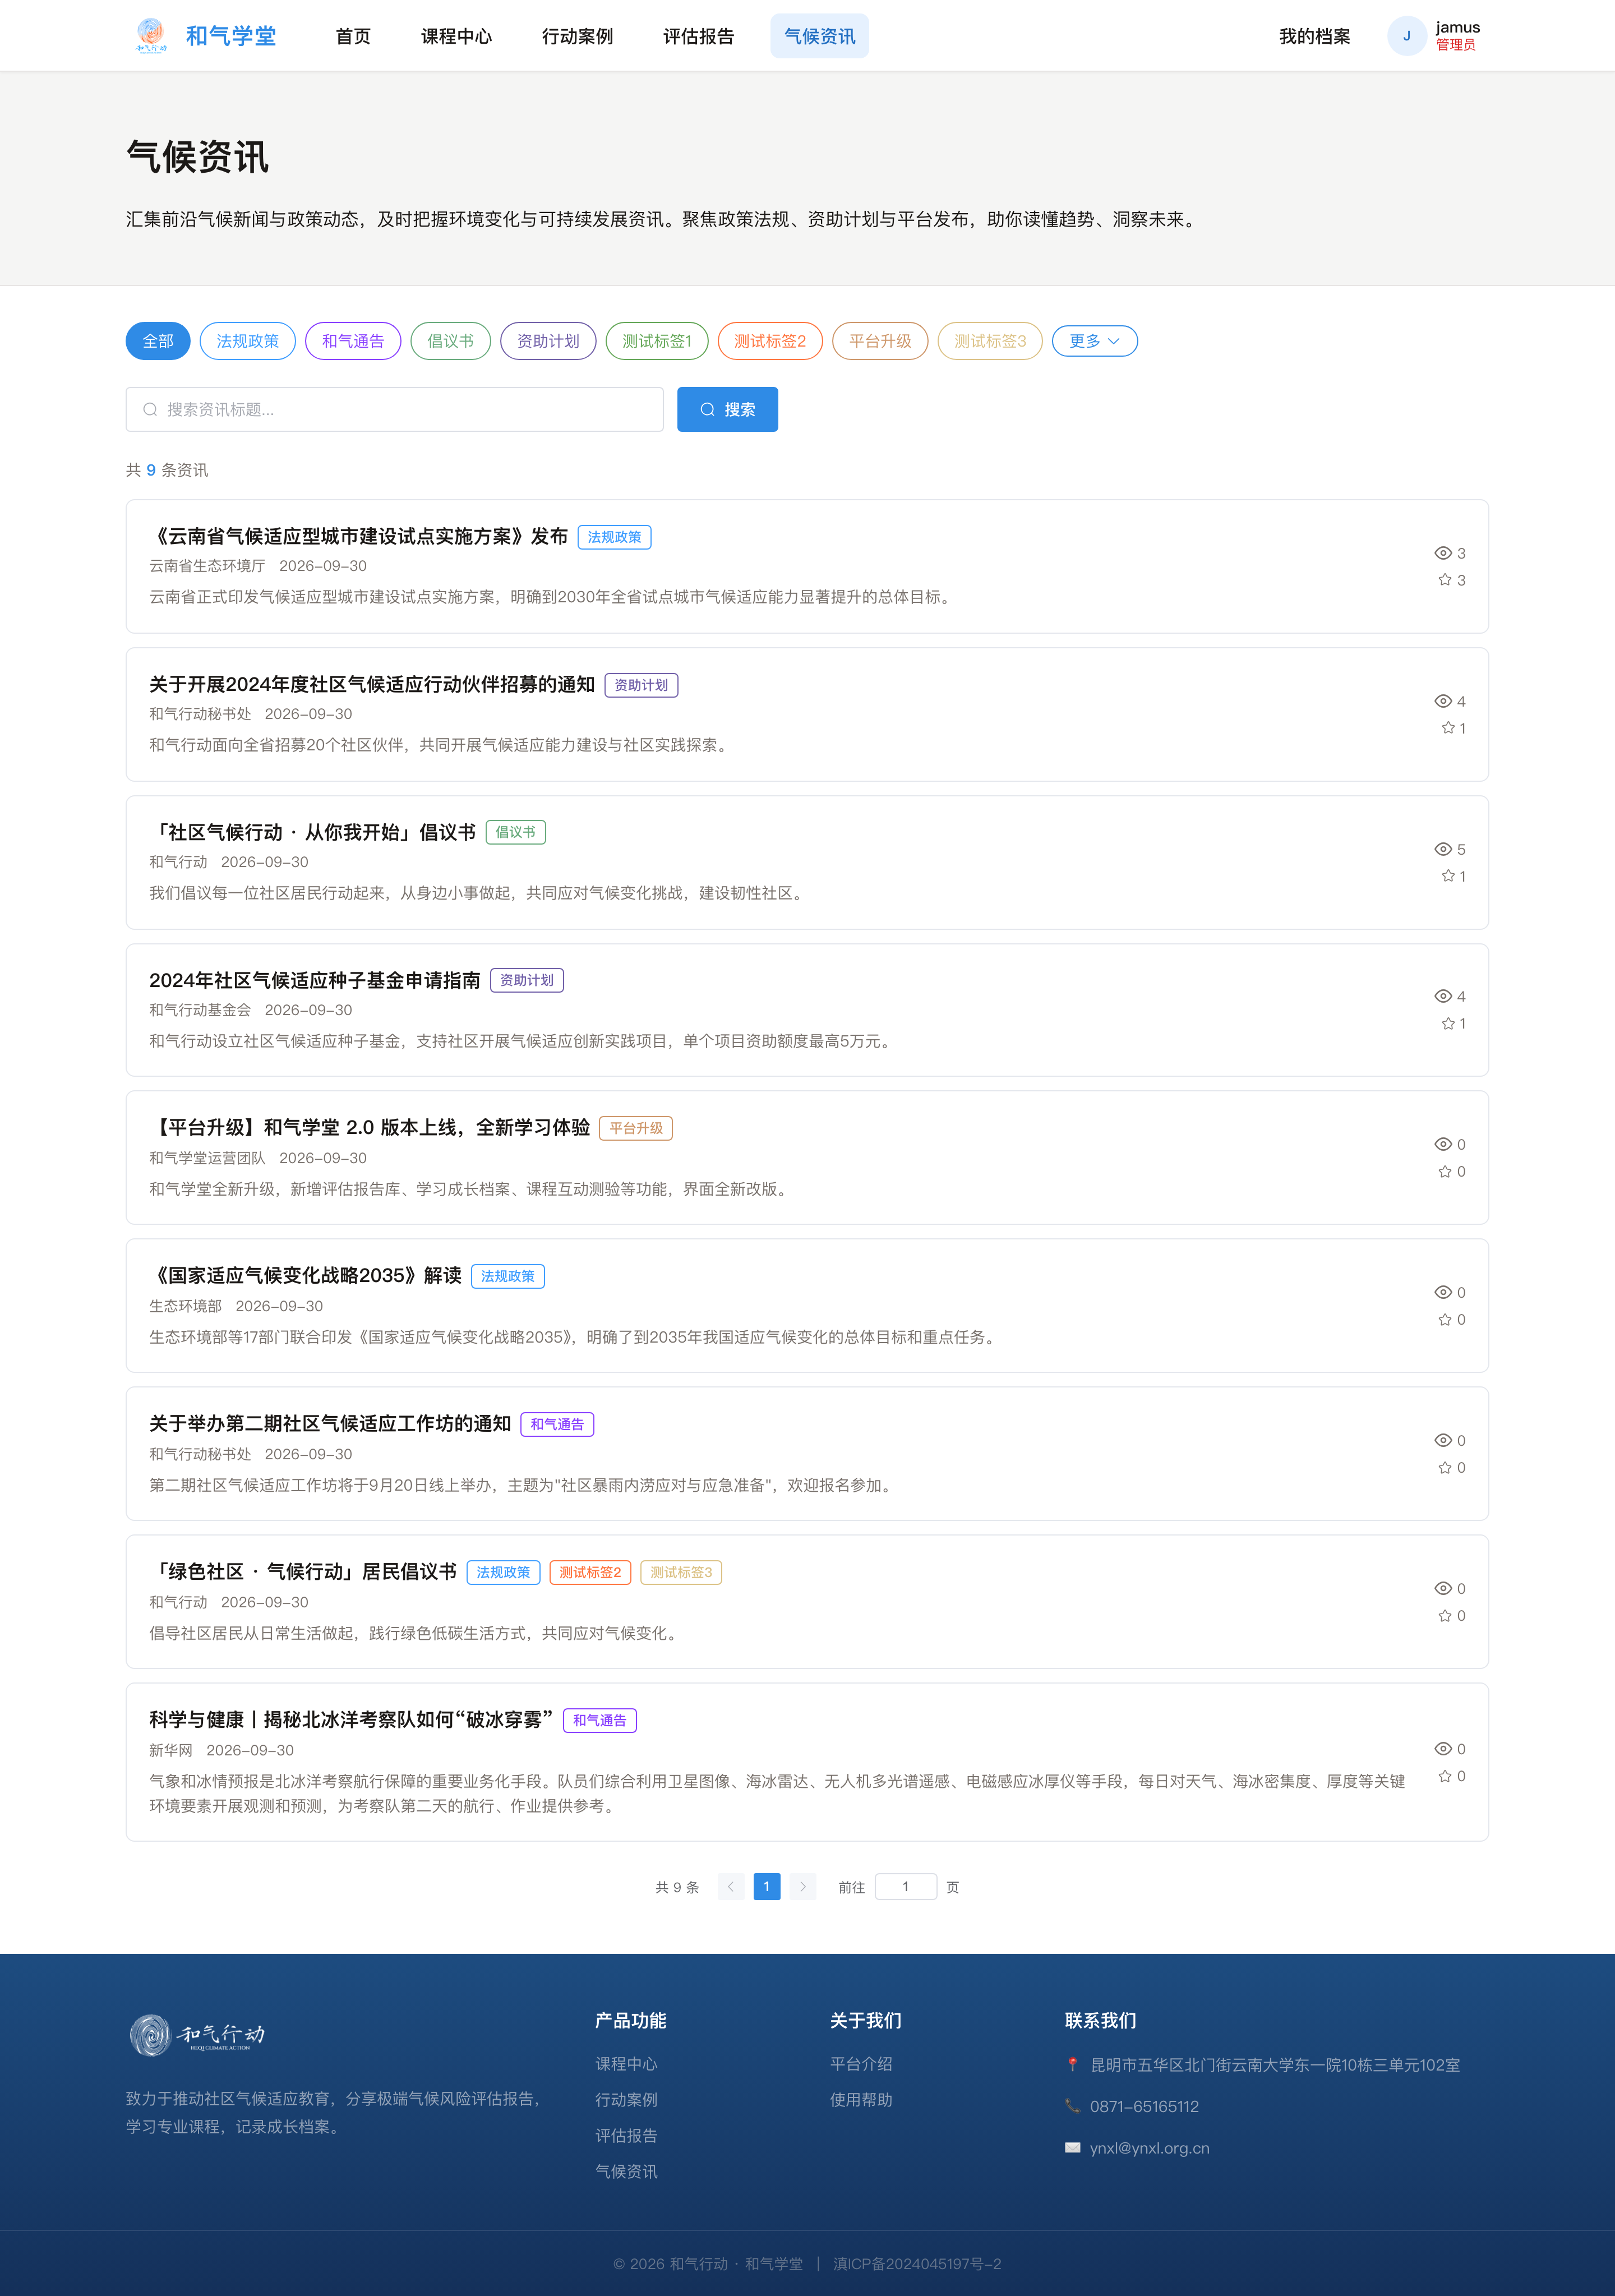This screenshot has height=2296, width=1615.
Task: Click star icon on 第二期社区气候适应工作坊 card
Action: [1444, 1467]
